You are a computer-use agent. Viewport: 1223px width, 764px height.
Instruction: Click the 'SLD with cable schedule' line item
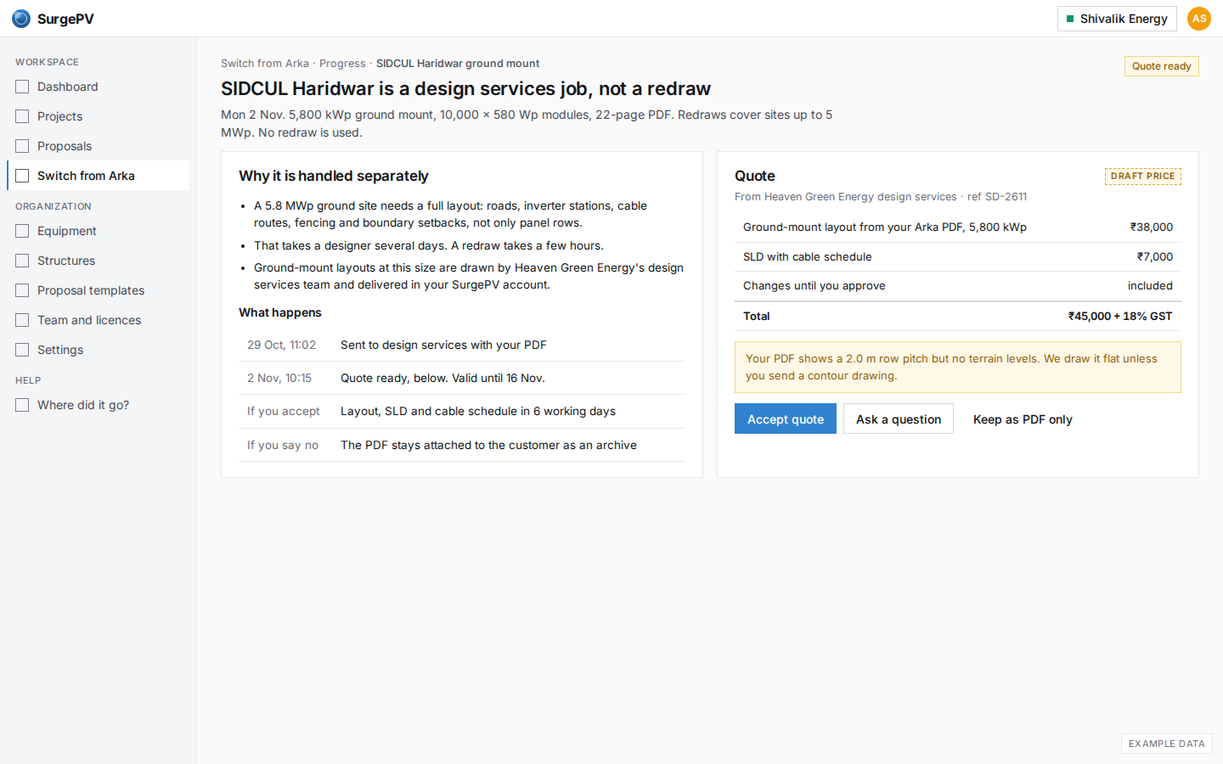(958, 257)
